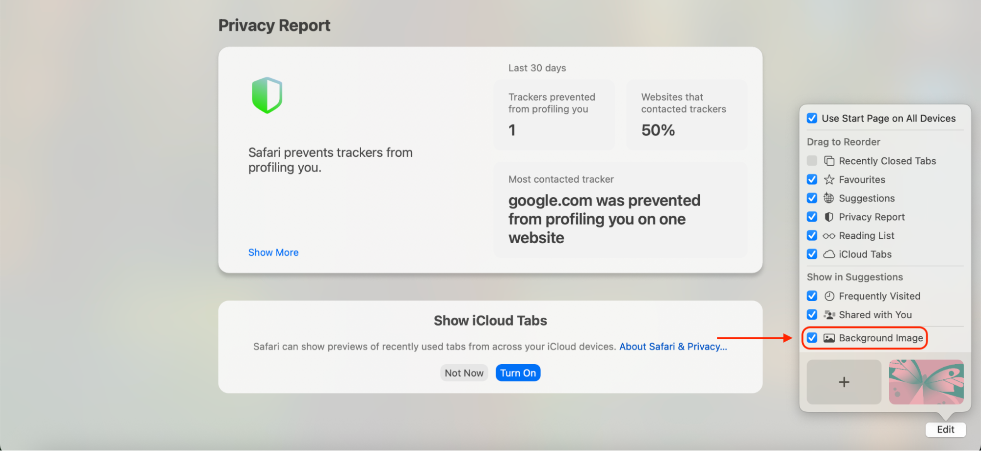The height and width of the screenshot is (451, 981).
Task: Click the Favourites star icon
Action: coord(829,179)
